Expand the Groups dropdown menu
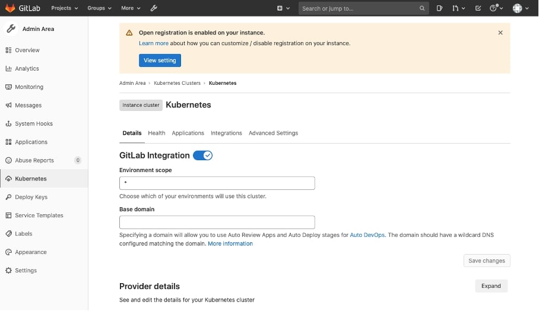The height and width of the screenshot is (311, 539). point(99,8)
